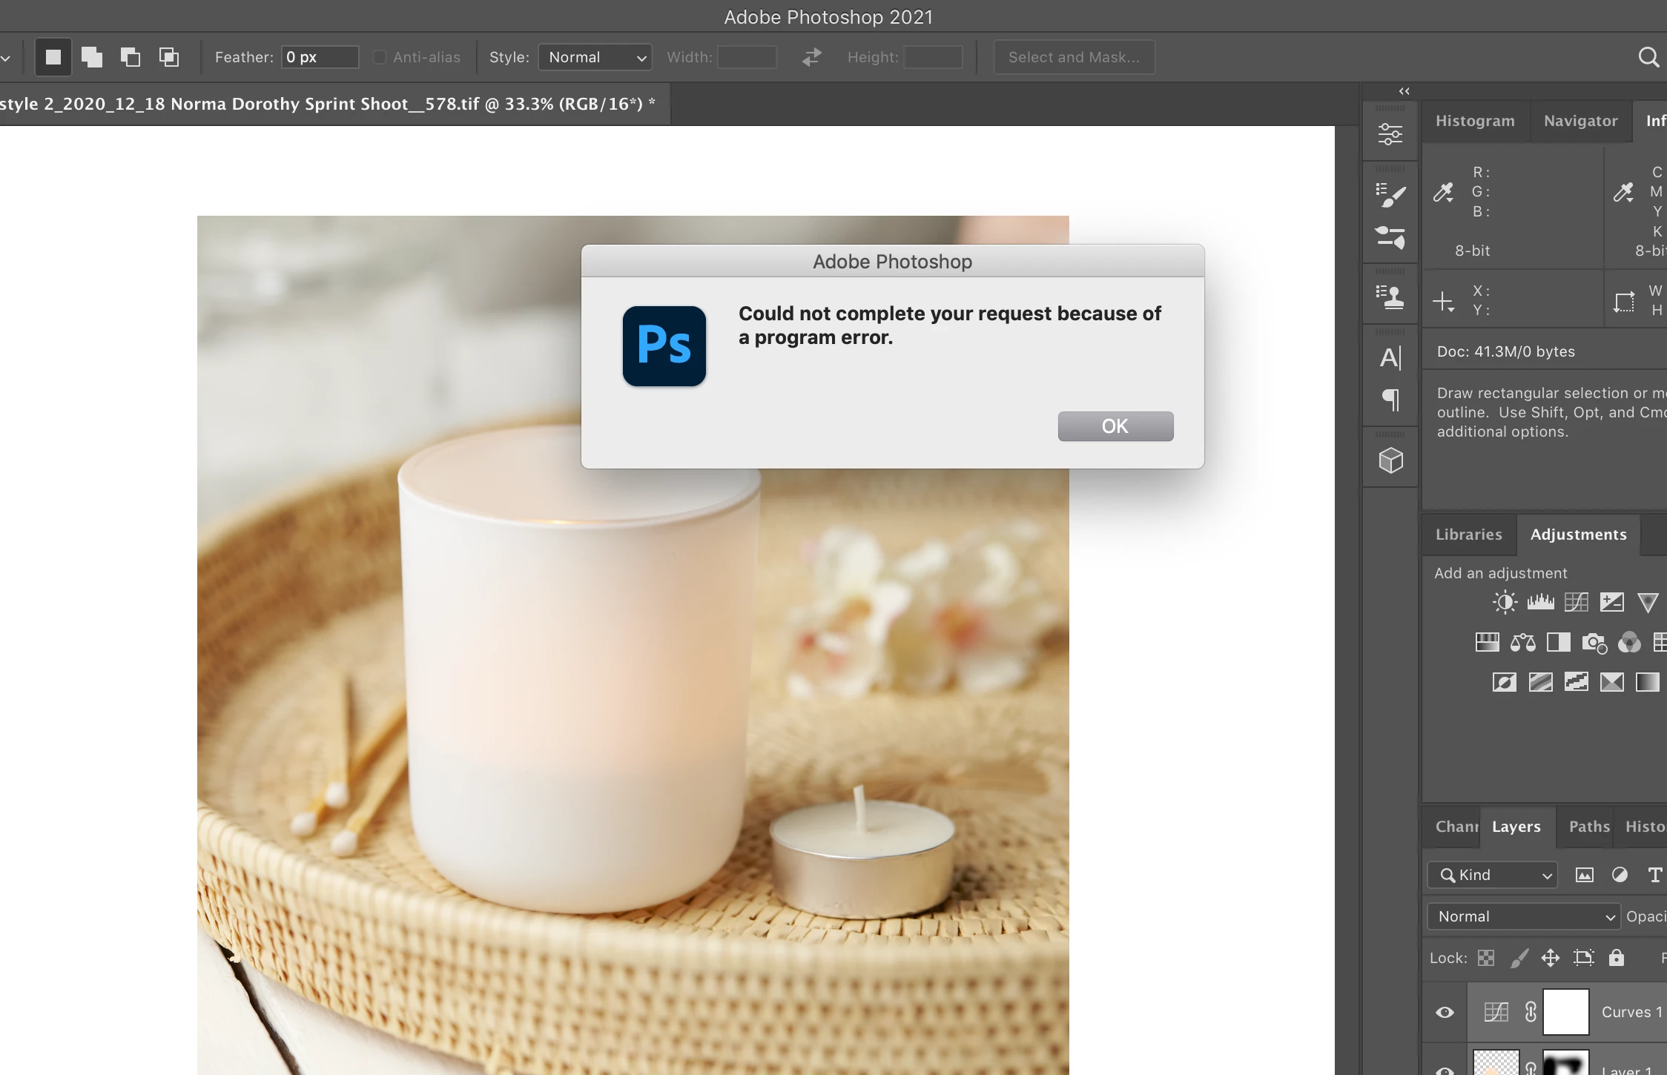Click OK in the error dialog
Viewport: 1667px width, 1075px height.
click(x=1115, y=426)
